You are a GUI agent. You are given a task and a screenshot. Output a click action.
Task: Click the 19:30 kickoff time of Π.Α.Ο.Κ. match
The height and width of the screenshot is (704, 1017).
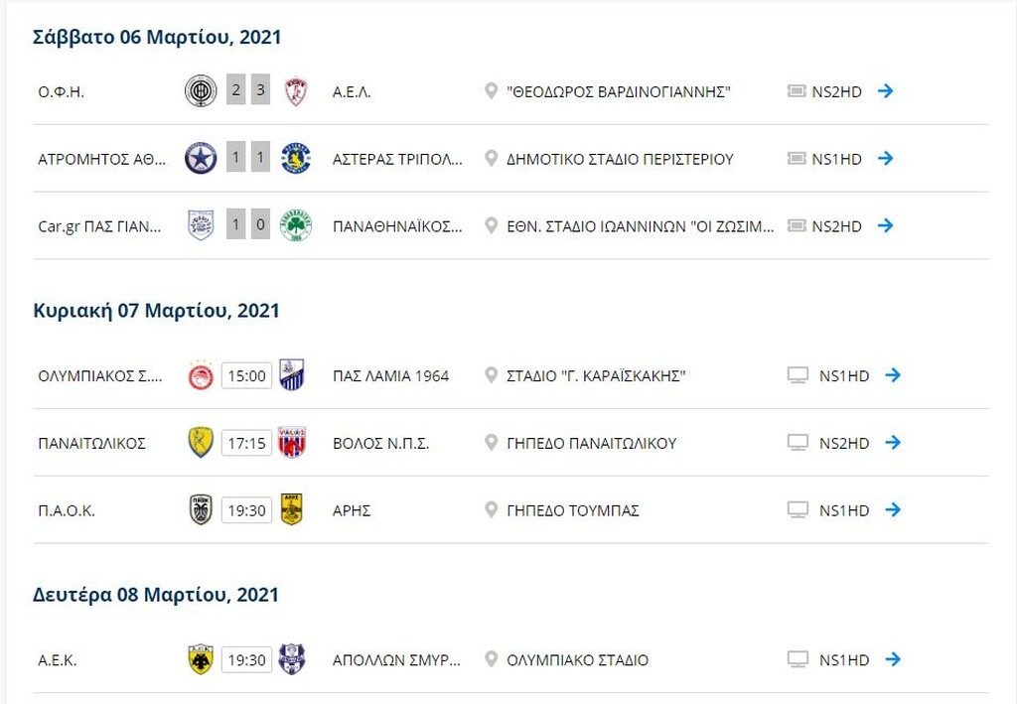pos(247,509)
